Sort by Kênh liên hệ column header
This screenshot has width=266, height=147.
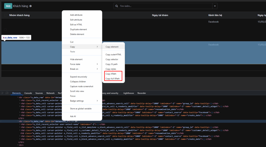(215, 15)
